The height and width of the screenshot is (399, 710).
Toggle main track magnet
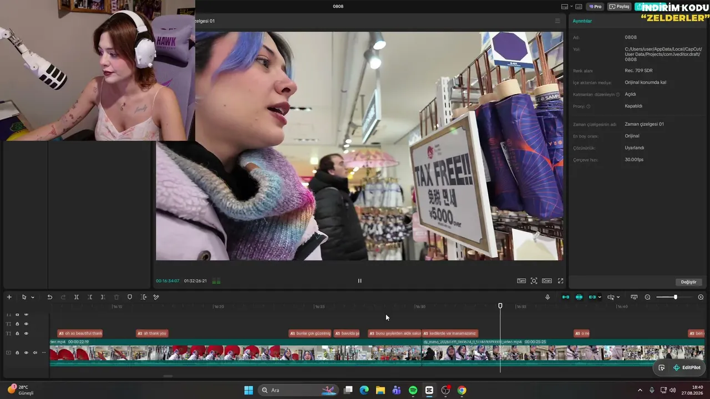[566, 297]
